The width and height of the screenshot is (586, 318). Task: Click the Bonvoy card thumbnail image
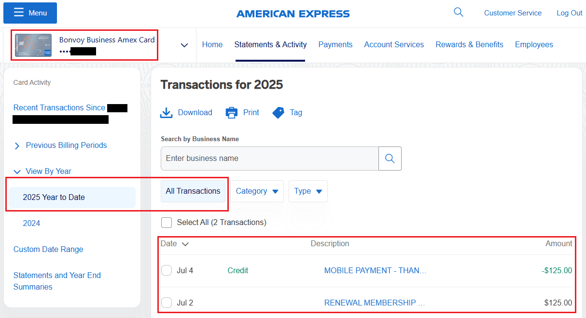click(33, 45)
